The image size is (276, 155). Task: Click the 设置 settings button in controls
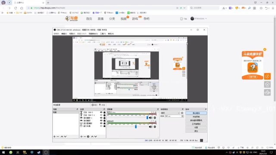196,127
